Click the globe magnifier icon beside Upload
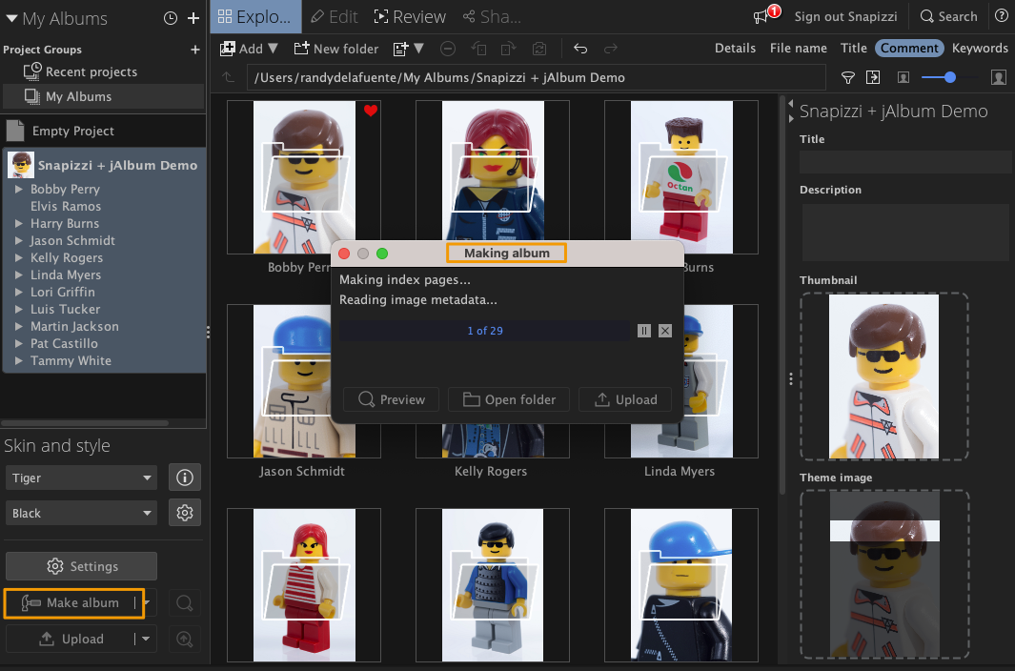The height and width of the screenshot is (671, 1015). point(185,639)
